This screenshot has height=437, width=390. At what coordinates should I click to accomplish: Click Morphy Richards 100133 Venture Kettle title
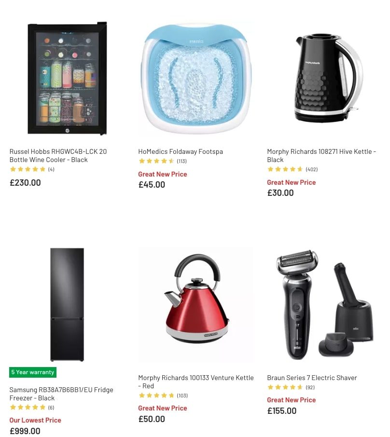(196, 382)
